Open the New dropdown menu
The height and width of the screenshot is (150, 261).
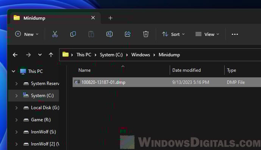(x=27, y=34)
